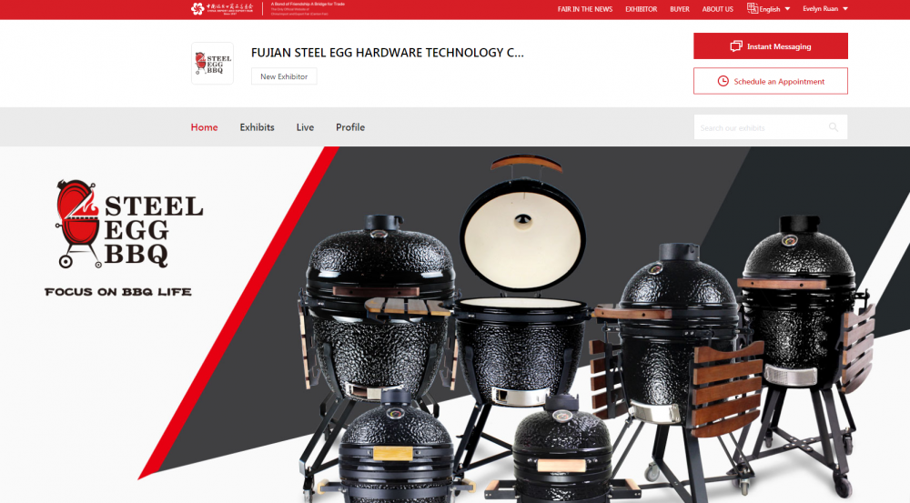Switch to the Home tab
This screenshot has height=503, width=910.
pos(204,127)
